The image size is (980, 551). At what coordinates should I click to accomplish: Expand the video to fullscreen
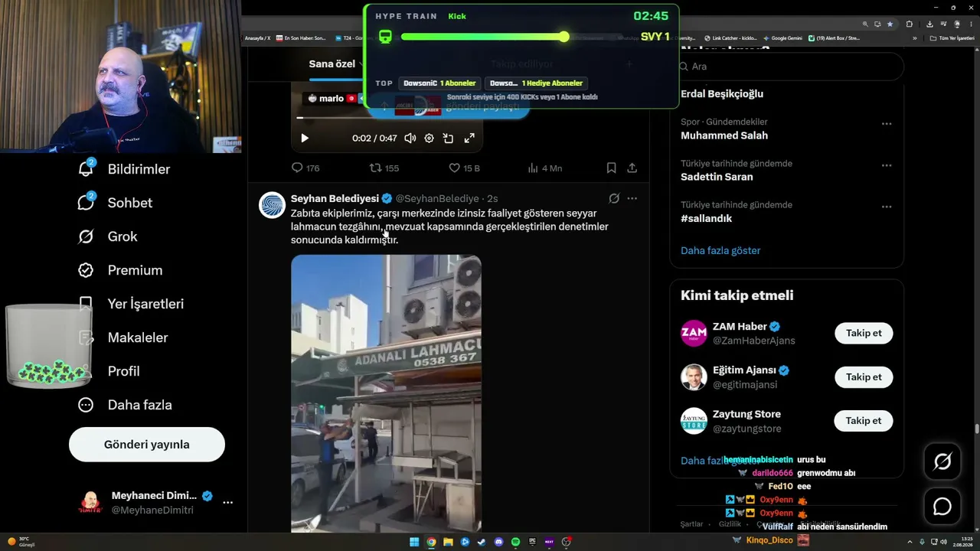(x=469, y=139)
